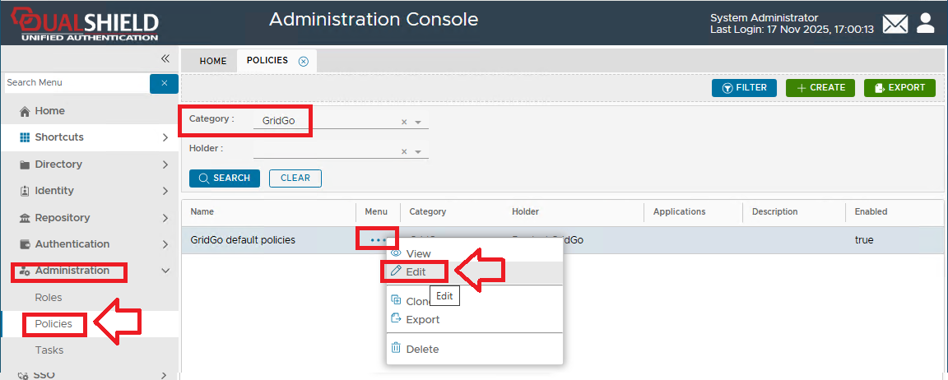Open the Holder dropdown arrow
This screenshot has height=380, width=948.
click(x=418, y=151)
